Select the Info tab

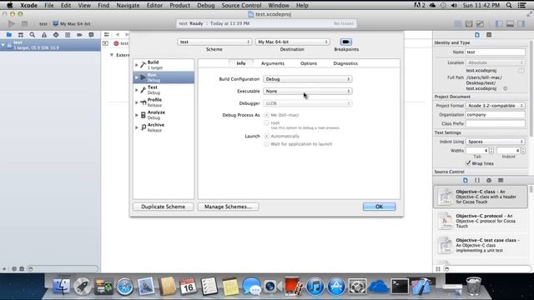[241, 63]
